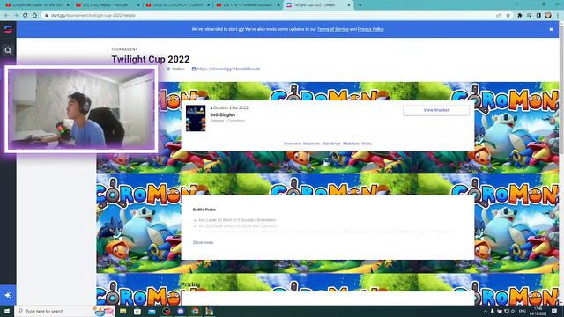Reload the page with refresh icon
Image resolution: width=564 pixels, height=317 pixels.
[26, 16]
